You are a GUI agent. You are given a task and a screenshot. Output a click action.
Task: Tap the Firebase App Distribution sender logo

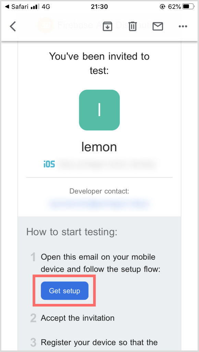tap(46, 25)
